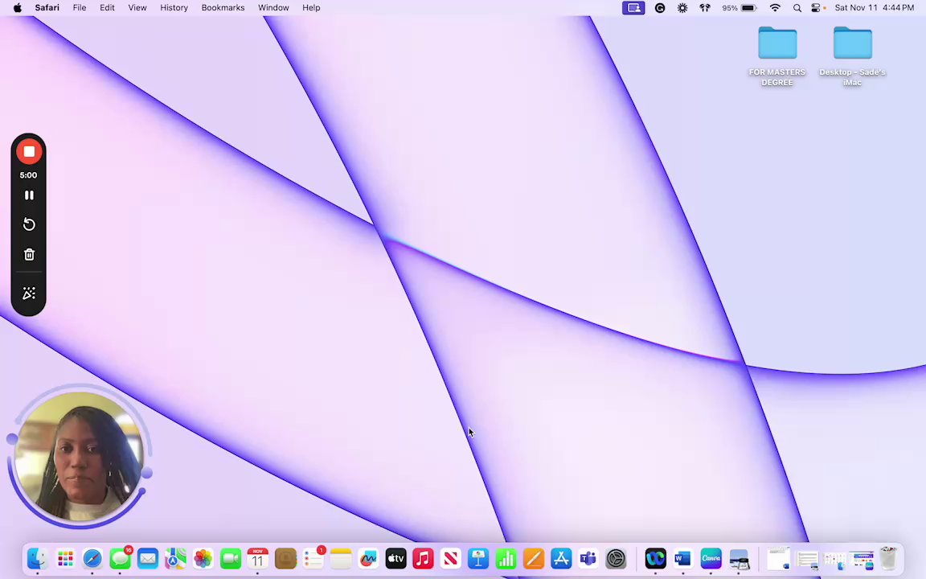The height and width of the screenshot is (579, 926).
Task: Open Microsoft Teams from the Dock
Action: 588,558
